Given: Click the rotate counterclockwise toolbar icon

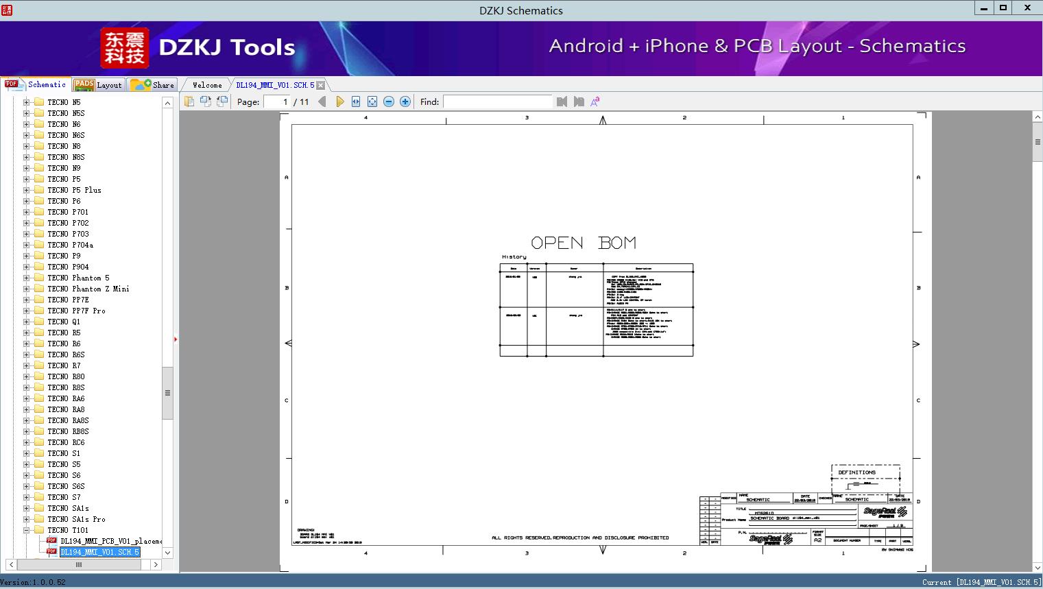Looking at the screenshot, I should coord(205,101).
